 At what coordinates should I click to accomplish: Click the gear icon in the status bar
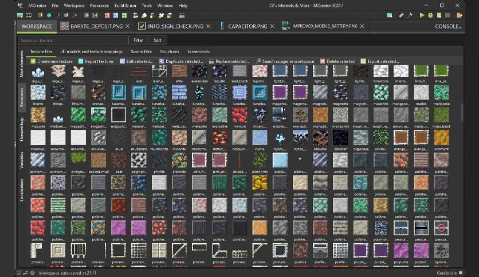click(33, 273)
